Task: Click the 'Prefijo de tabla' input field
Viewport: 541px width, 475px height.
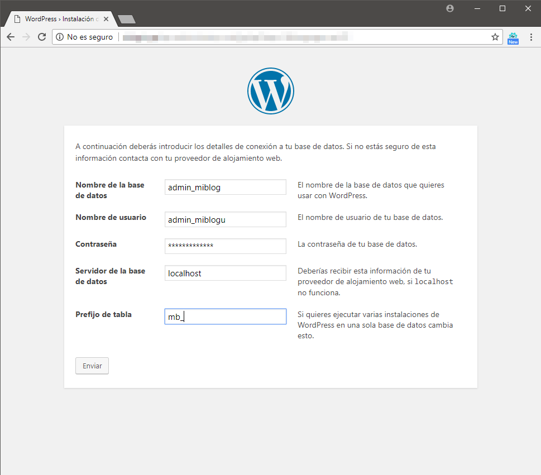Action: tap(226, 316)
